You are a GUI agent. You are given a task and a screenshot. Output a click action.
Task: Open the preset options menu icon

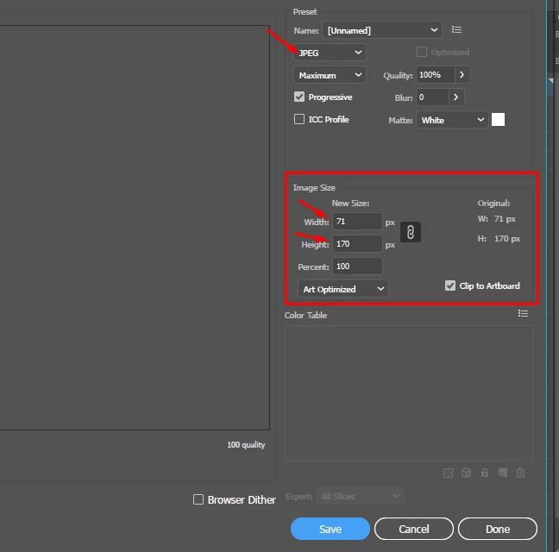point(456,29)
